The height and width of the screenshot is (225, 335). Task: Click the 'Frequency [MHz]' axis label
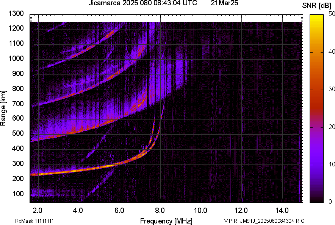tap(166, 221)
